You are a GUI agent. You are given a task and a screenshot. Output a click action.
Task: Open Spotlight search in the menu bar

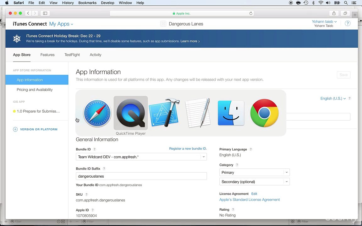346,3
